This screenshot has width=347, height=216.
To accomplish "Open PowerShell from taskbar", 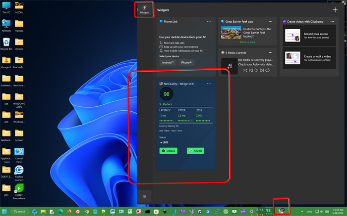I will tap(208, 212).
